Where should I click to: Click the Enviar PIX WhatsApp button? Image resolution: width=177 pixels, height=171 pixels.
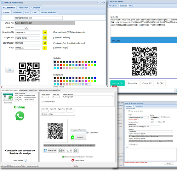click(78, 137)
